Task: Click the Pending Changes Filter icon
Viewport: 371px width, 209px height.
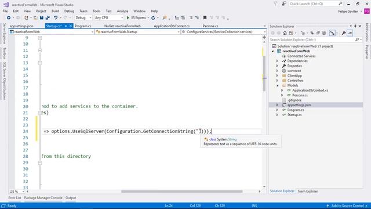Action: [303, 33]
